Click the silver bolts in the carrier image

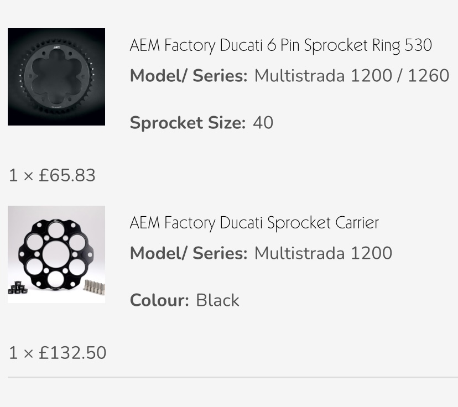point(95,288)
